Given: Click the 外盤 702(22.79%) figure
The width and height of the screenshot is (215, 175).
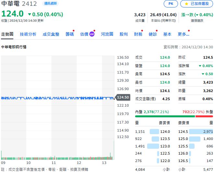Looking at the screenshot, I should pyautogui.click(x=194, y=112).
